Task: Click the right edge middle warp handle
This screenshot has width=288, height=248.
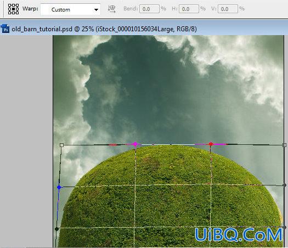Action: pyautogui.click(x=284, y=185)
